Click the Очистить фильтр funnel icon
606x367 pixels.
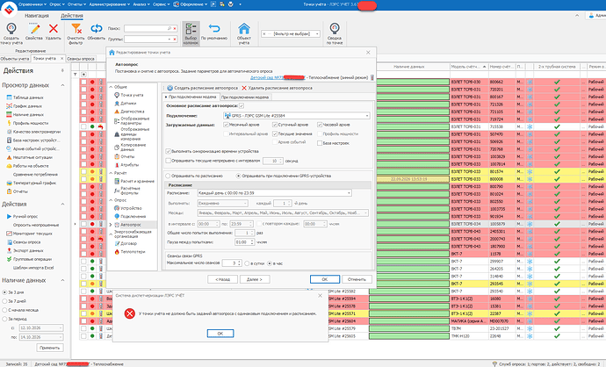pyautogui.click(x=76, y=28)
